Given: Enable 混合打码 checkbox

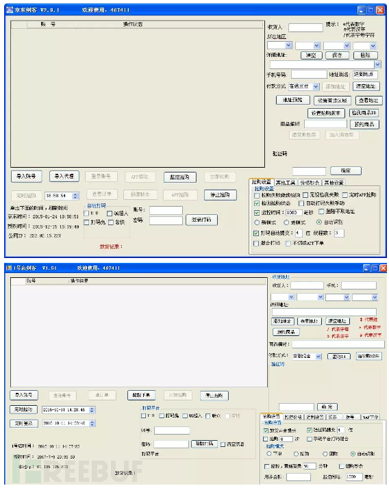Looking at the screenshot, I should [x=256, y=243].
